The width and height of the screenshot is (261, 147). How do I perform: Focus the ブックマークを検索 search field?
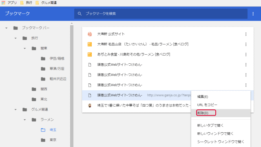point(161,13)
